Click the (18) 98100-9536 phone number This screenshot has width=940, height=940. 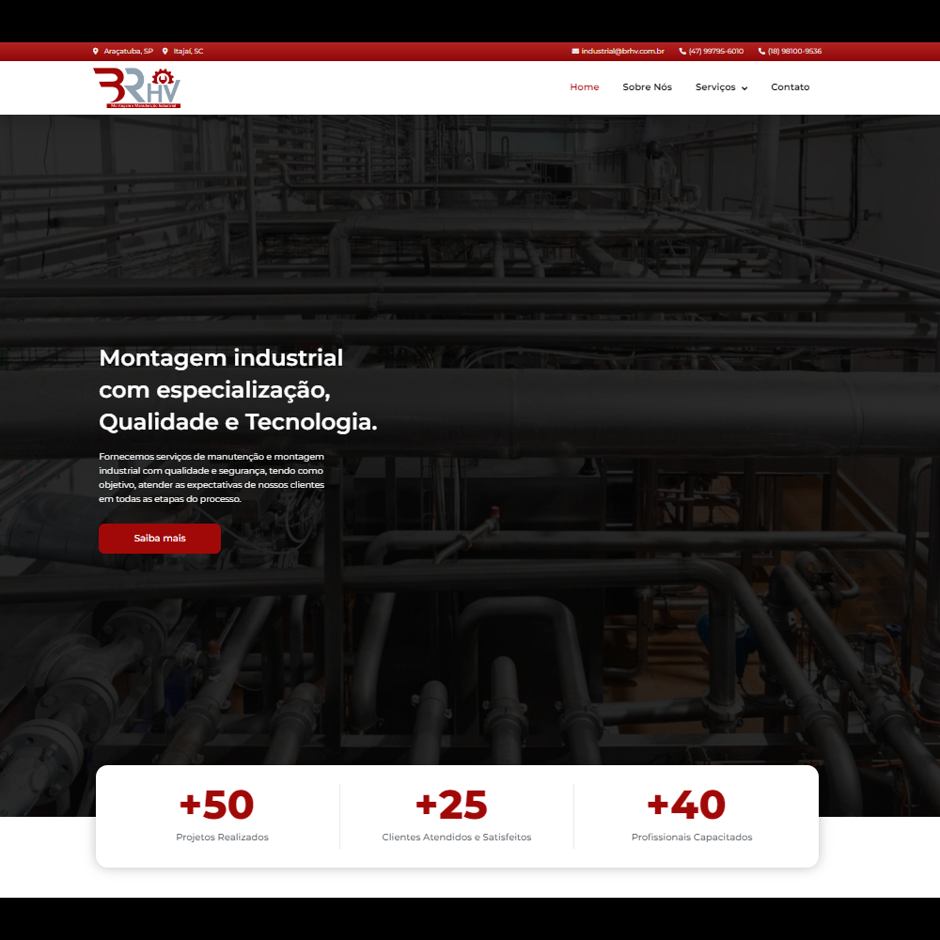click(794, 52)
